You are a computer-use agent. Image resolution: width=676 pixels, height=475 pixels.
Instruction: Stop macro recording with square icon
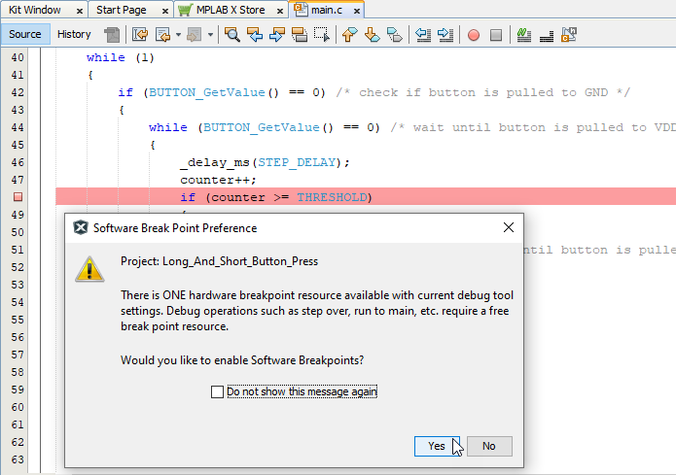495,35
